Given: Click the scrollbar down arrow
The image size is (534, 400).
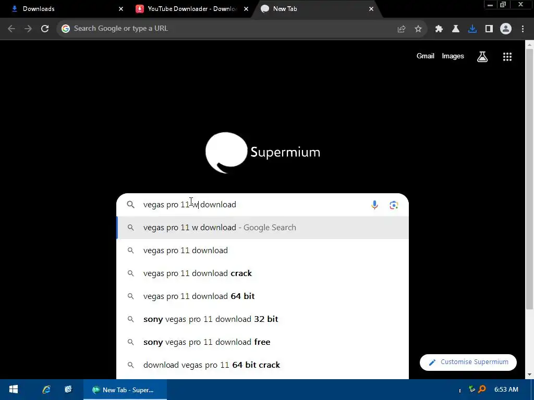Looking at the screenshot, I should [x=529, y=374].
